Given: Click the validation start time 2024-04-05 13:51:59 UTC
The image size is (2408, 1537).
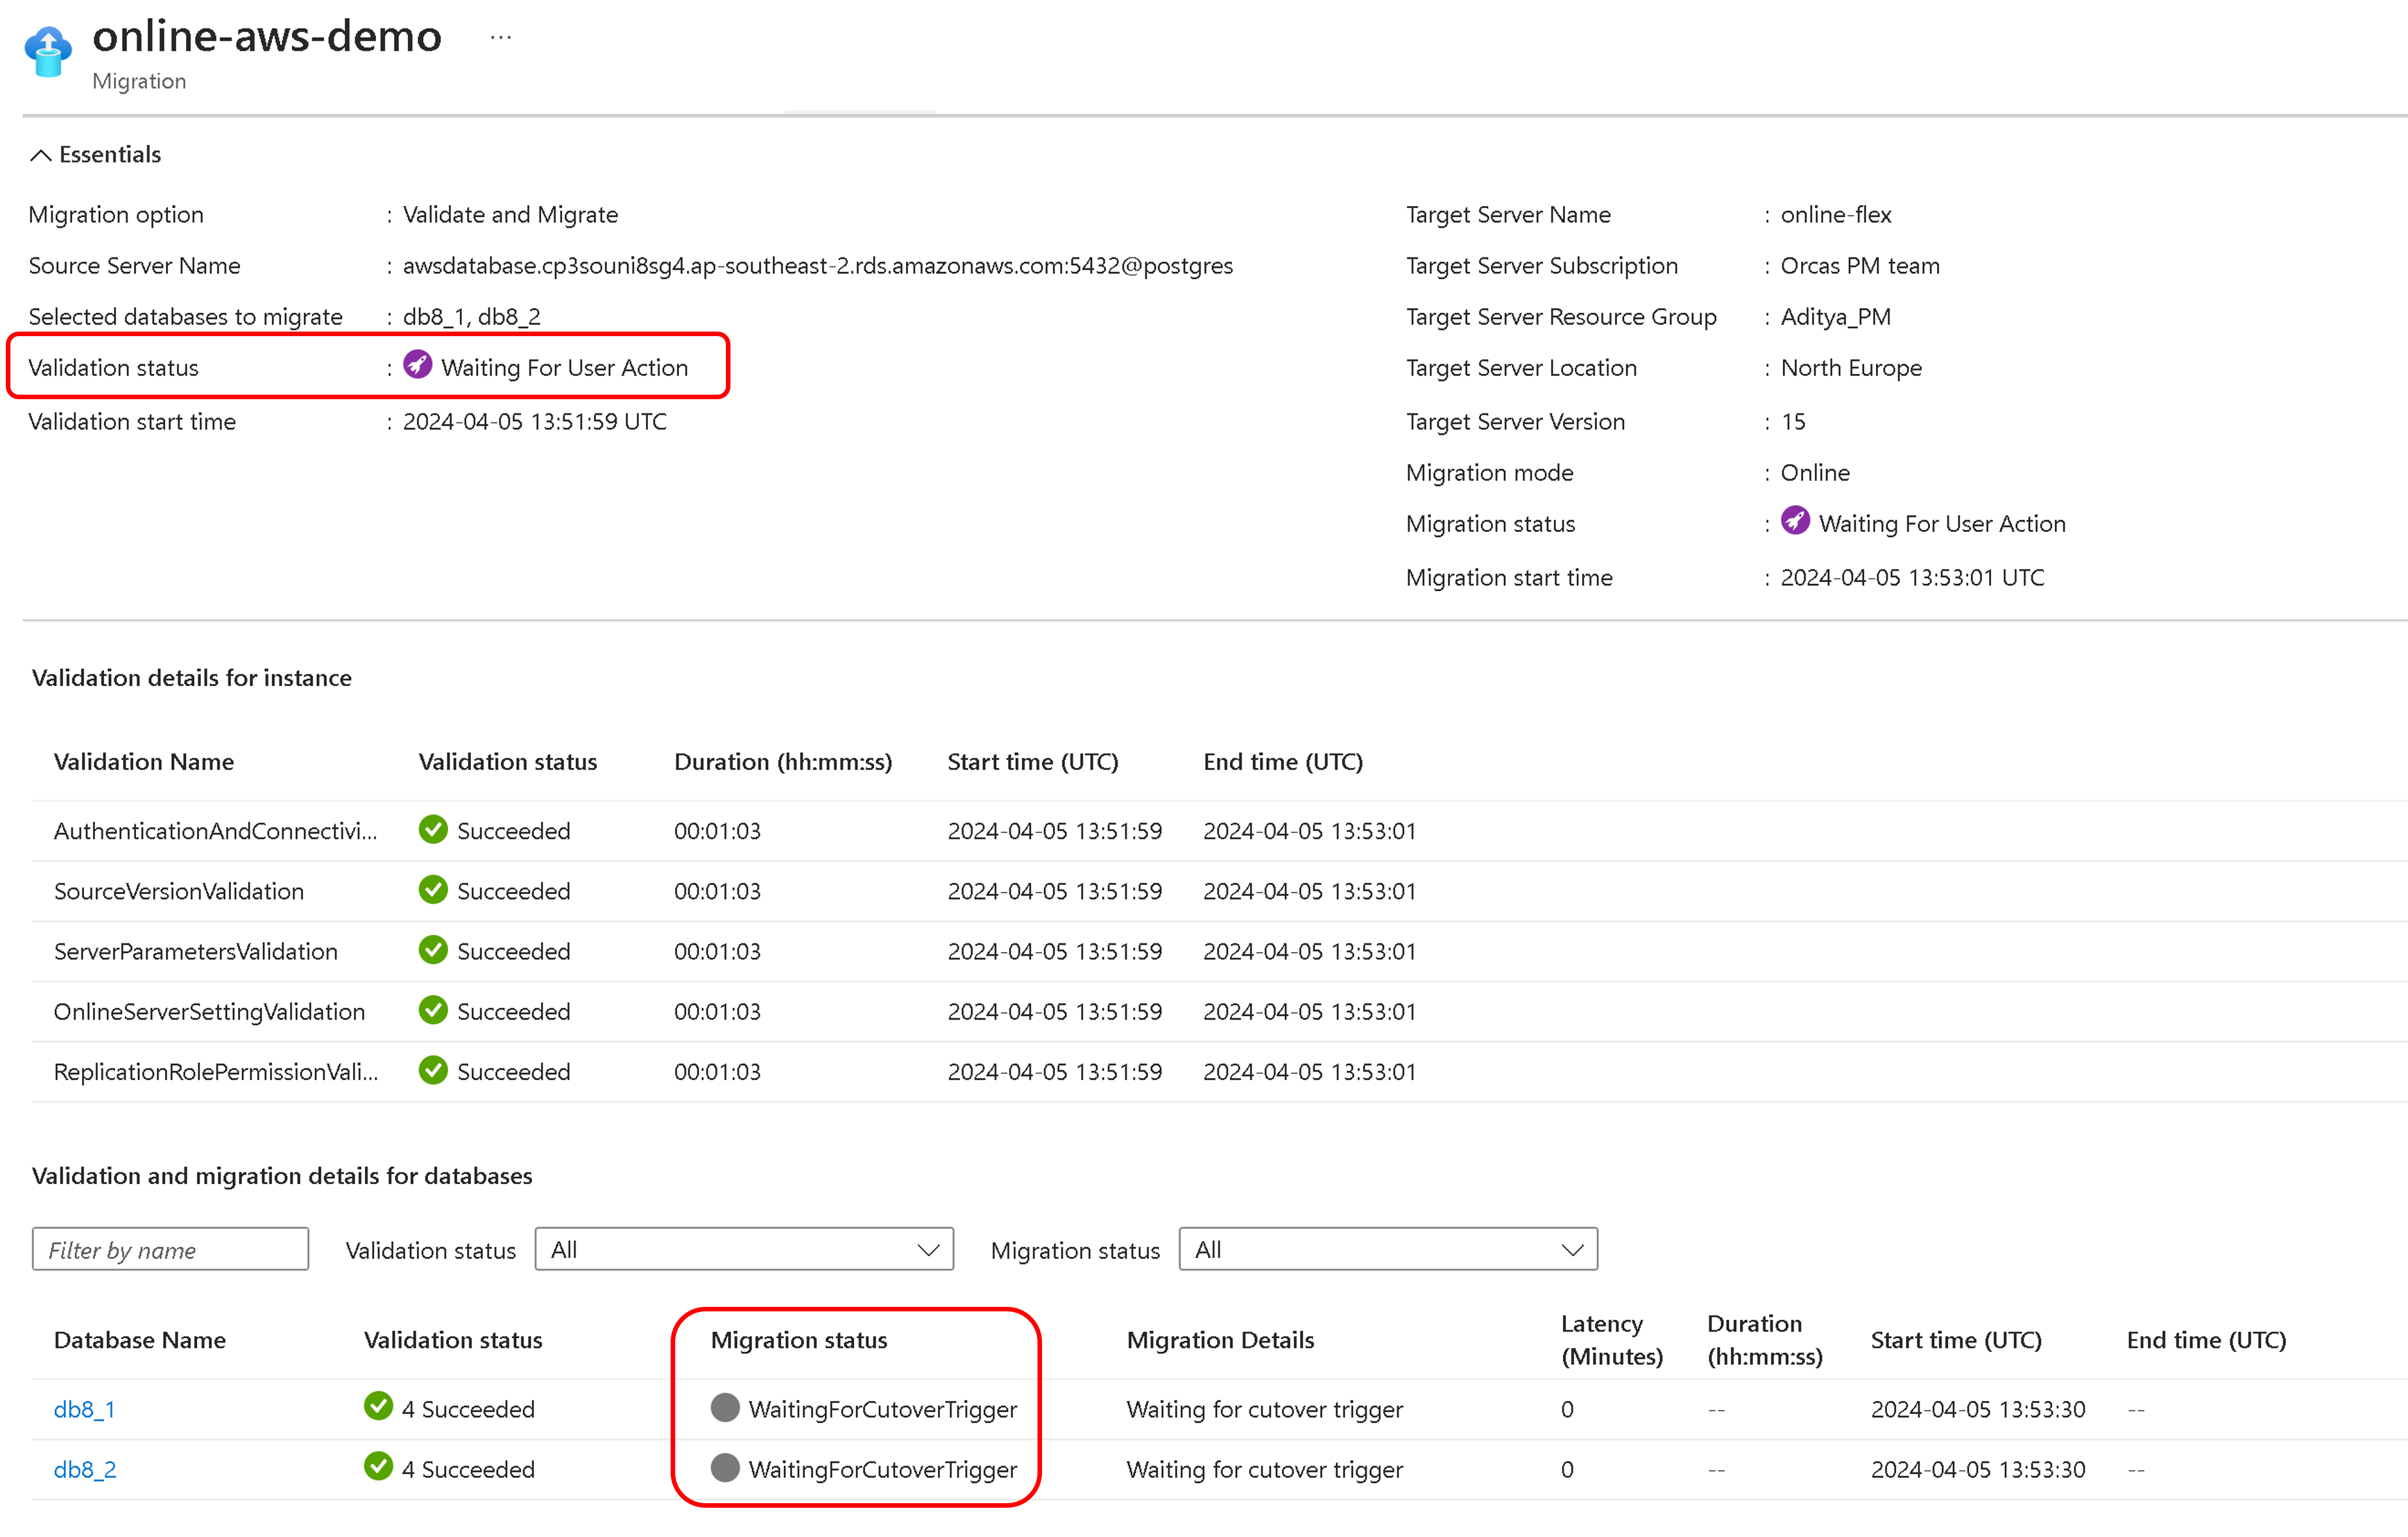Looking at the screenshot, I should 535,422.
